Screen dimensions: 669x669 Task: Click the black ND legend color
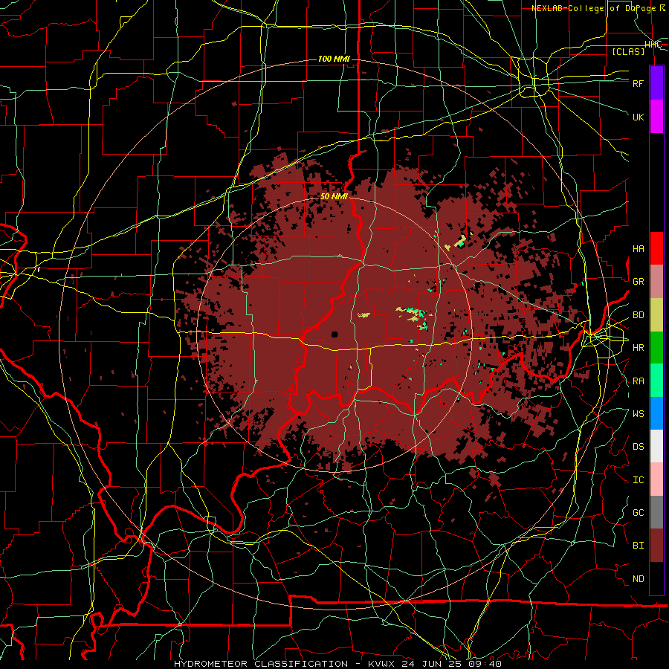(656, 578)
